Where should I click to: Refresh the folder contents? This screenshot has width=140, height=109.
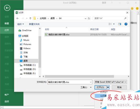pos(89,18)
